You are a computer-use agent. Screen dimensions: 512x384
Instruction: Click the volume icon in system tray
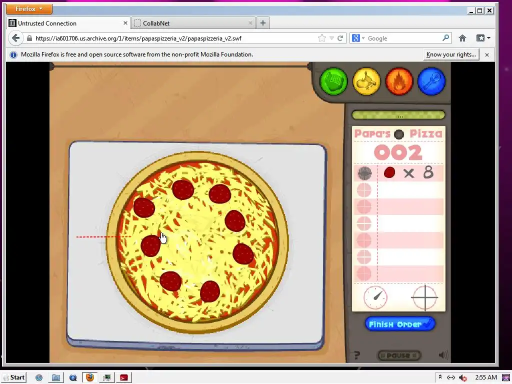pos(462,377)
